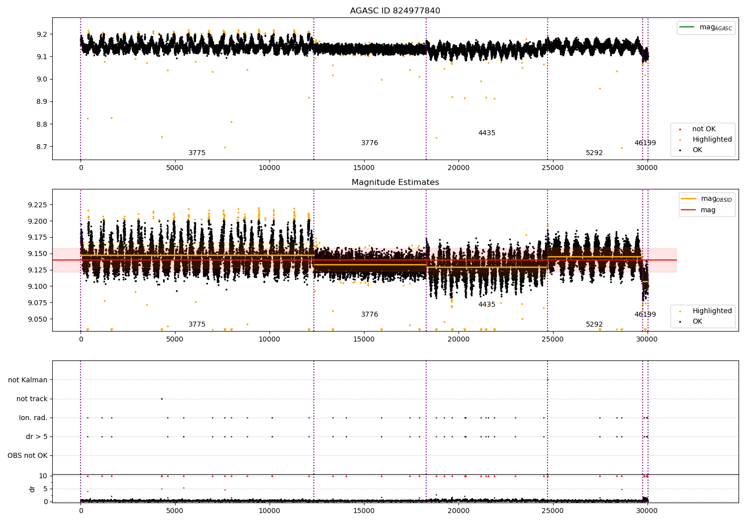
Task: Select the red 'mag' legend entry in middle plot
Action: click(699, 210)
